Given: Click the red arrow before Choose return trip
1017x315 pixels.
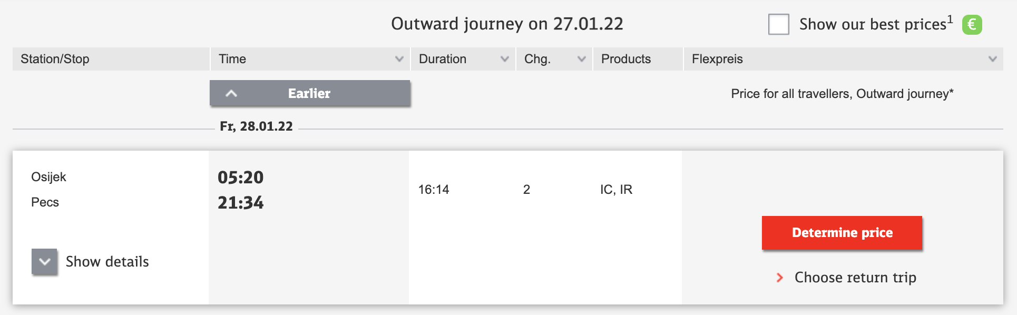Looking at the screenshot, I should pos(780,278).
